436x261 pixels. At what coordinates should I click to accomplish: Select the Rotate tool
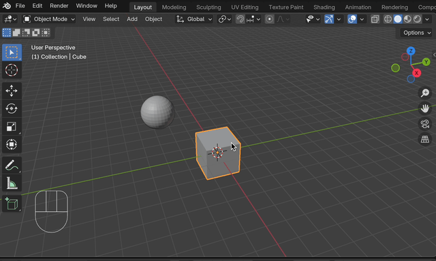[x=12, y=108]
